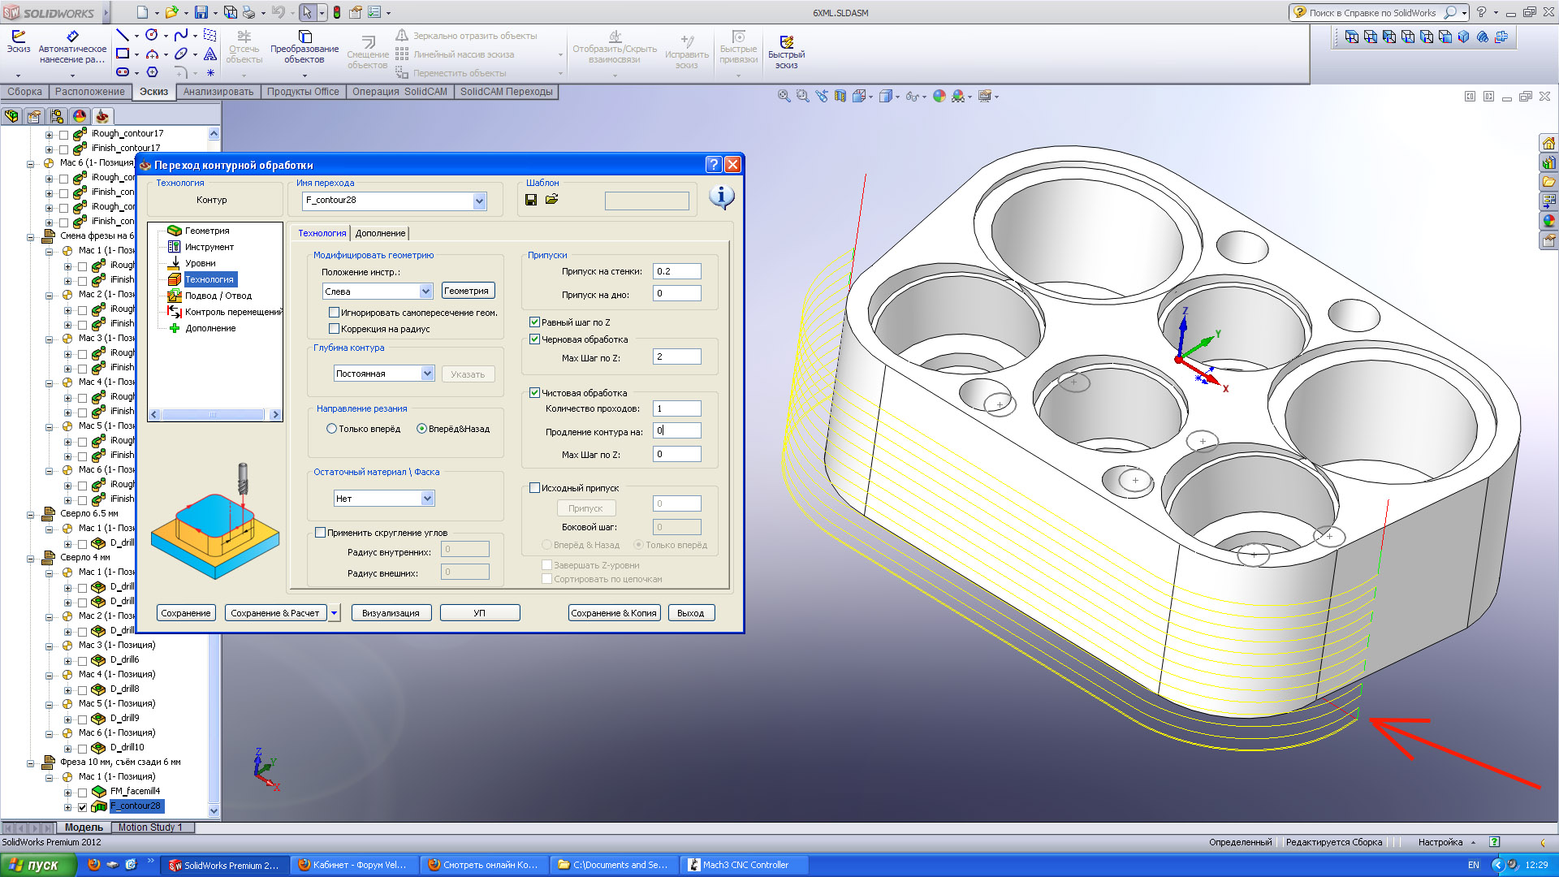The width and height of the screenshot is (1559, 877).
Task: Click the wall allowance input field
Action: [x=676, y=271]
